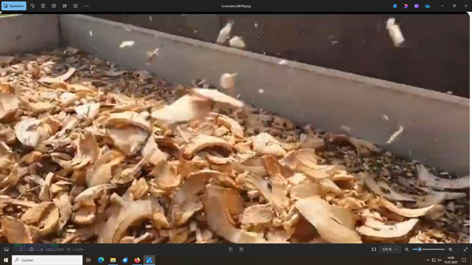Click the zoom-out magnifier icon
This screenshot has width=472, height=265.
[407, 249]
